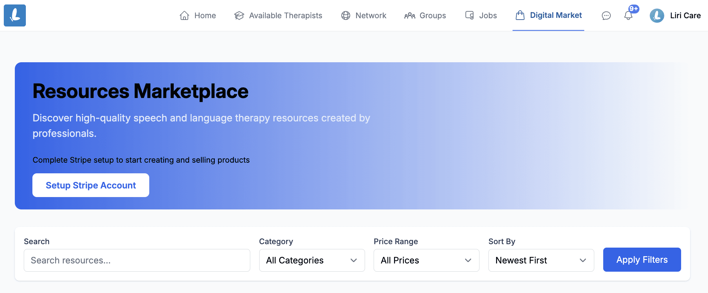Click the Category label
Image resolution: width=708 pixels, height=293 pixels.
[x=276, y=241]
